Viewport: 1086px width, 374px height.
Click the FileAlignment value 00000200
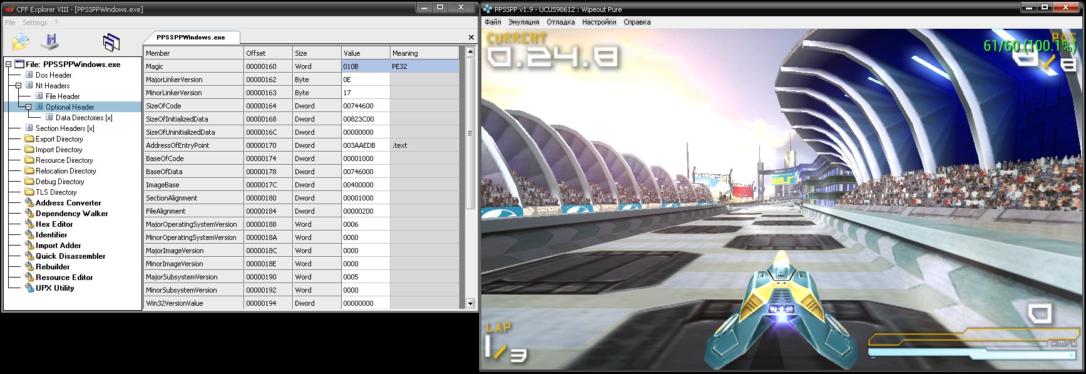click(x=366, y=211)
